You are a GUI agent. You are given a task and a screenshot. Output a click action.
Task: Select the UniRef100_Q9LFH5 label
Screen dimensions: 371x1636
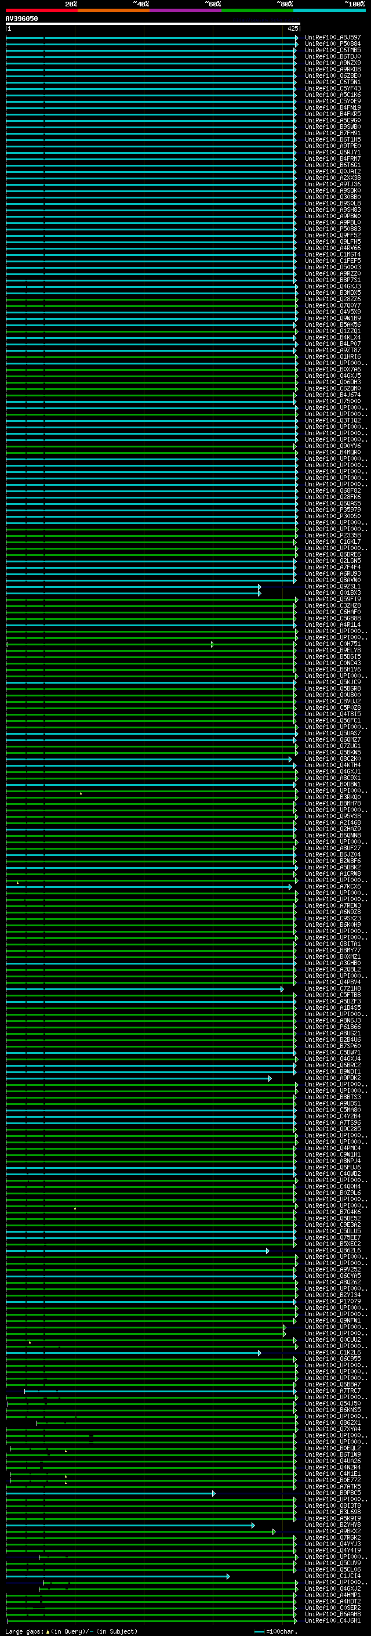[333, 241]
